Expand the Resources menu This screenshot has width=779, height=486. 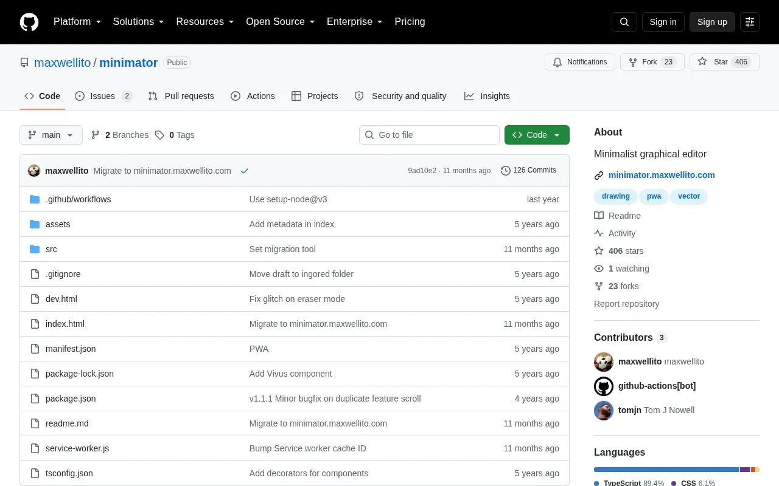pyautogui.click(x=205, y=22)
